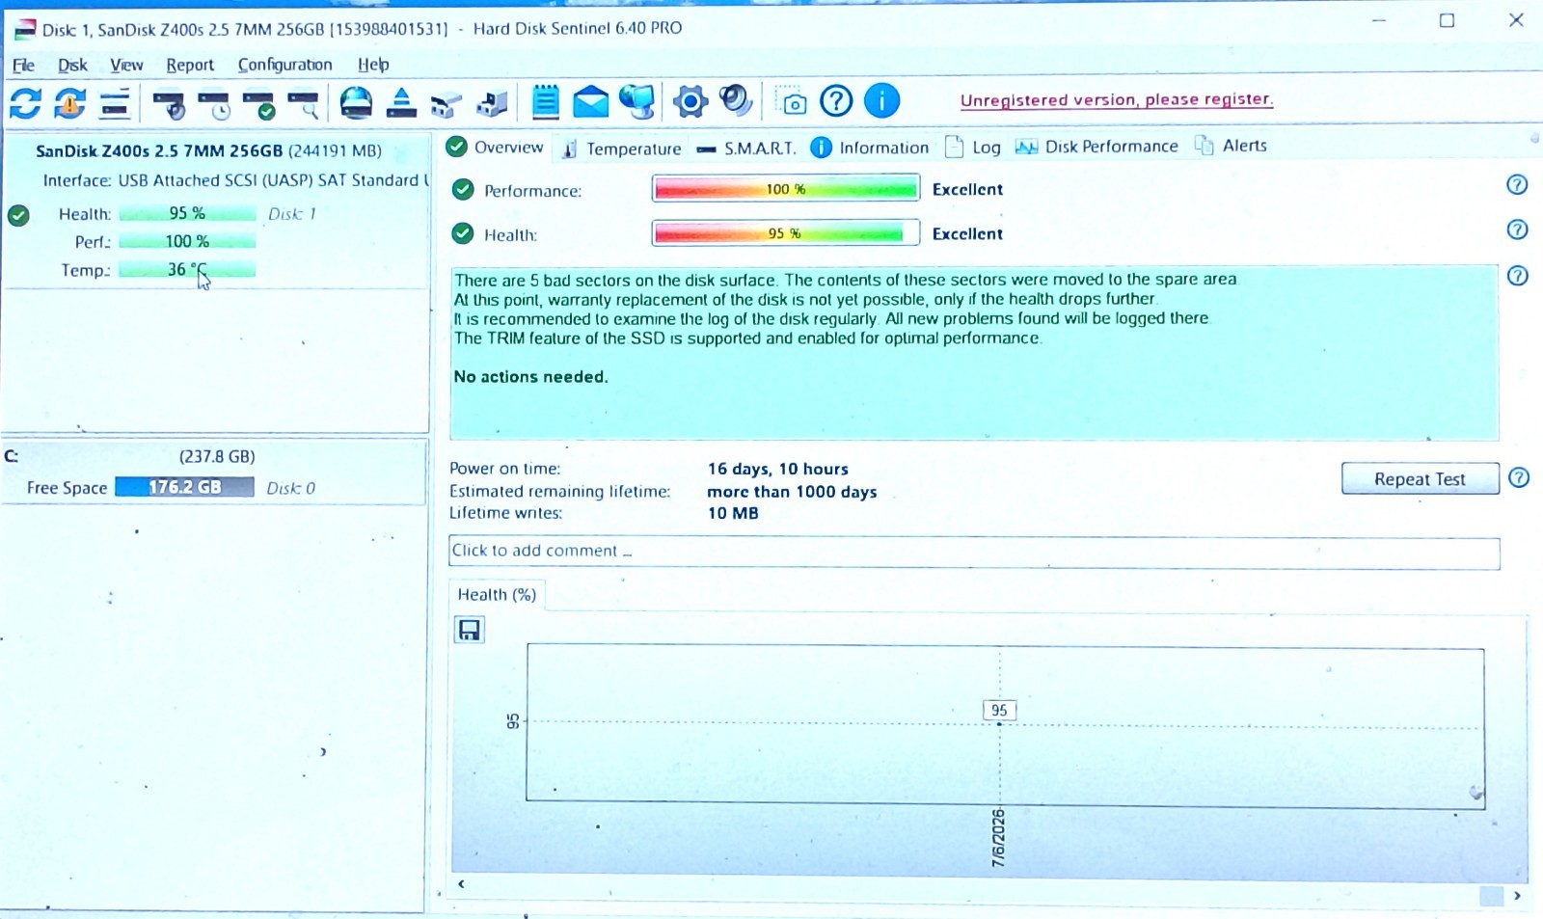Click the 176.2 GB free space bar

point(185,487)
